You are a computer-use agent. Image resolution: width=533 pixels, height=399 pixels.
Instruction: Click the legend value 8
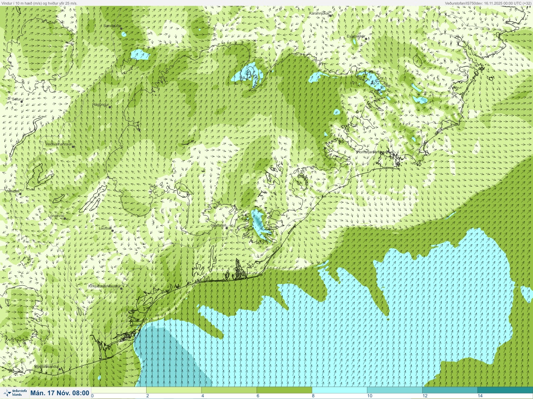coord(313,396)
